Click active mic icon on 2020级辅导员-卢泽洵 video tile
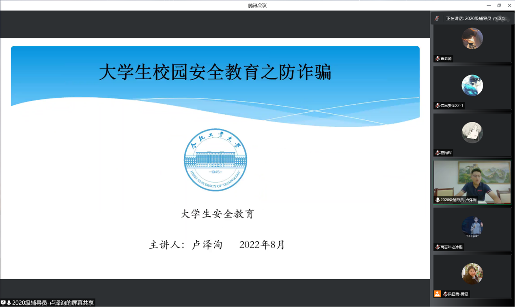This screenshot has height=307, width=515. point(437,200)
